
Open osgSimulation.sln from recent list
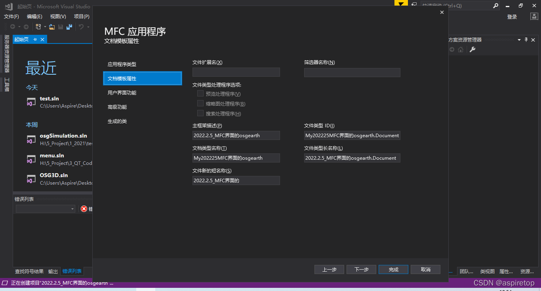[x=59, y=139]
